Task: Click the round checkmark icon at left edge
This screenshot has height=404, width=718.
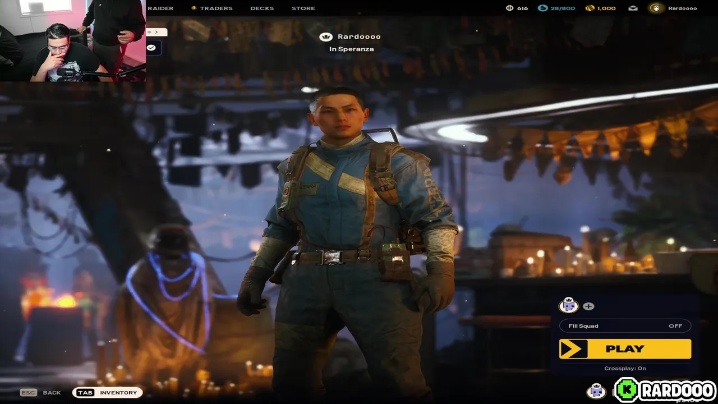Action: coord(151,48)
